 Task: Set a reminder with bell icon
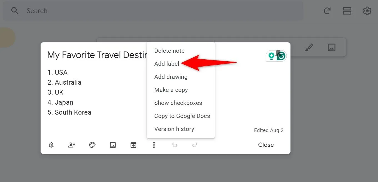51,145
